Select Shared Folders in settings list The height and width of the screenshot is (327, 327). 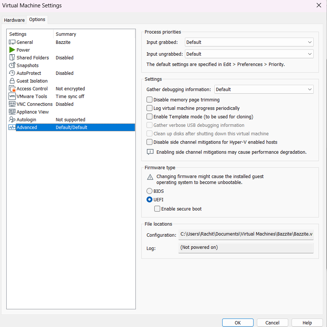[x=32, y=58]
